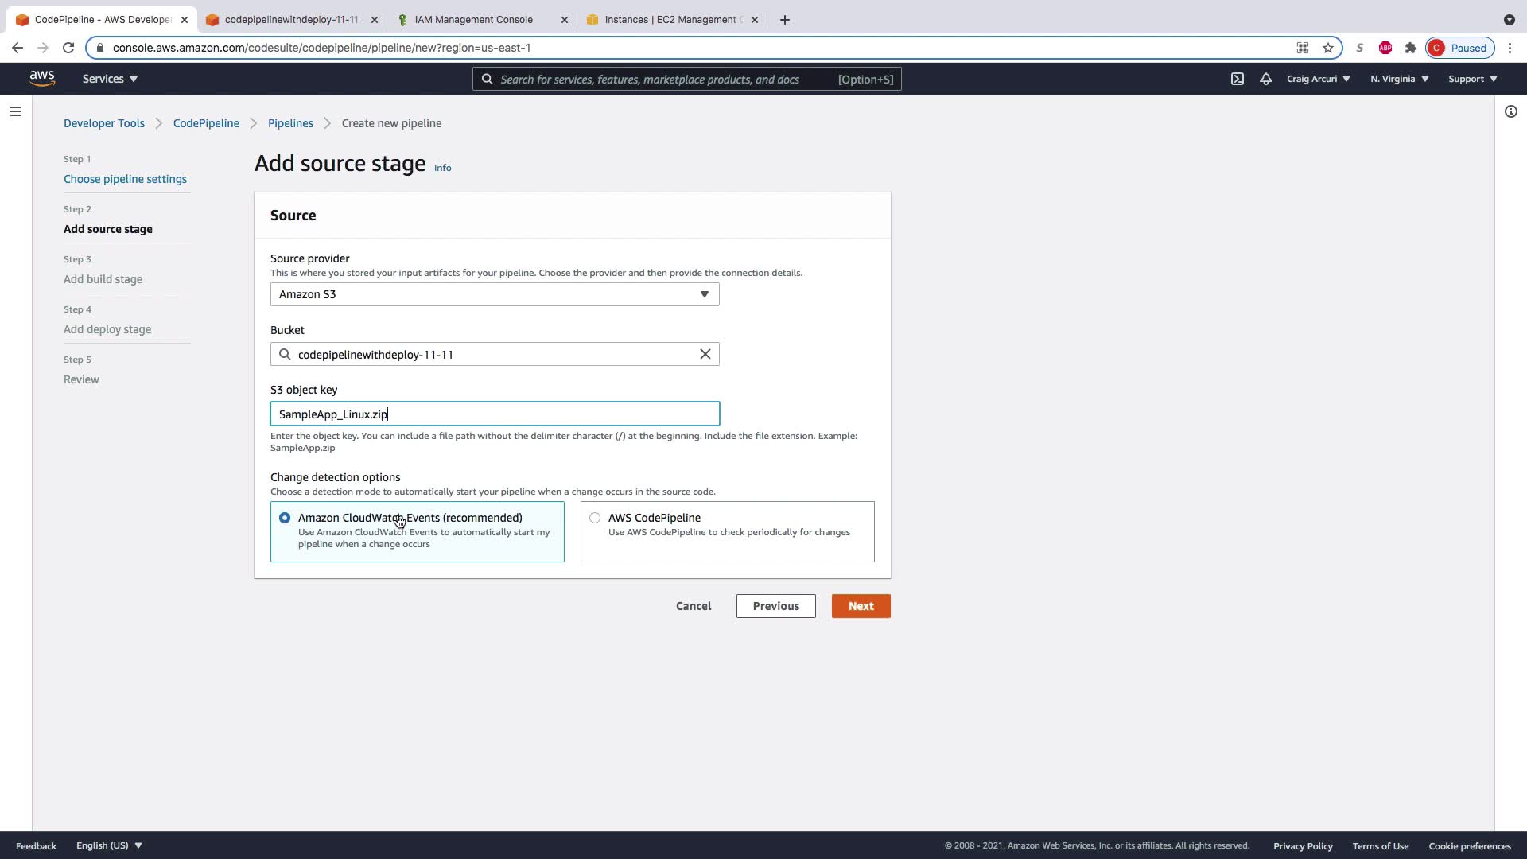Viewport: 1527px width, 859px height.
Task: Select Amazon CloudWatch Events radio option
Action: 285,518
